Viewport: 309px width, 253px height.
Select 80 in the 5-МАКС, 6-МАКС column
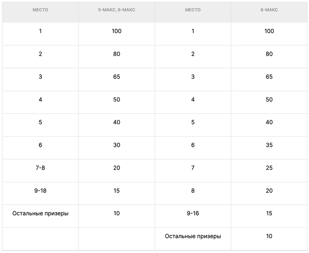117,54
